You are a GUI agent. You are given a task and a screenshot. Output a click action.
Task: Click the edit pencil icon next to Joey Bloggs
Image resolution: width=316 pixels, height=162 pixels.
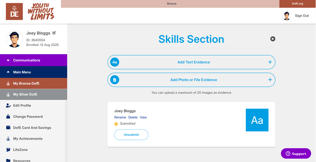click(x=54, y=33)
